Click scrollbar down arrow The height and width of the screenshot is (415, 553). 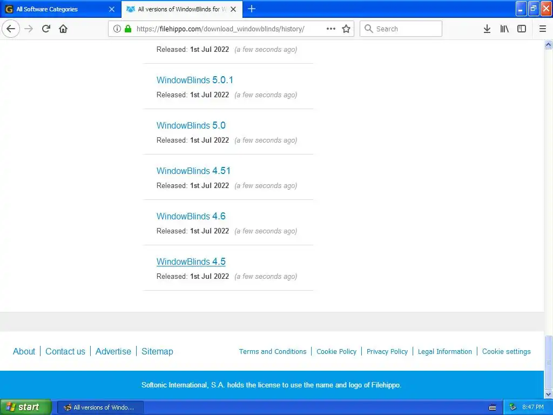549,394
